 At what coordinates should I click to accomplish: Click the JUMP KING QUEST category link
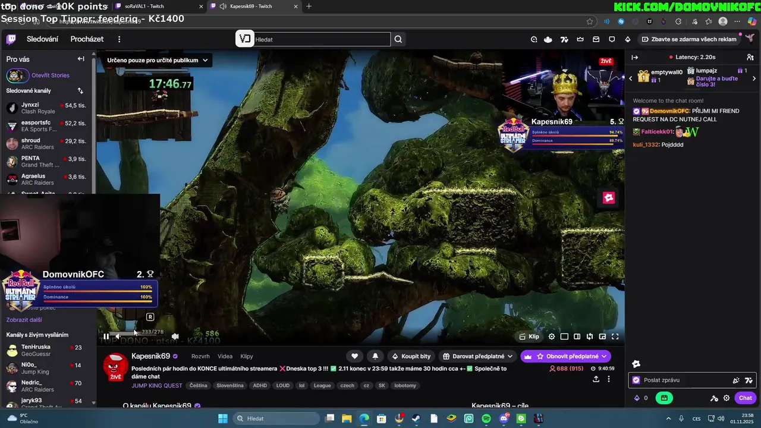(157, 386)
